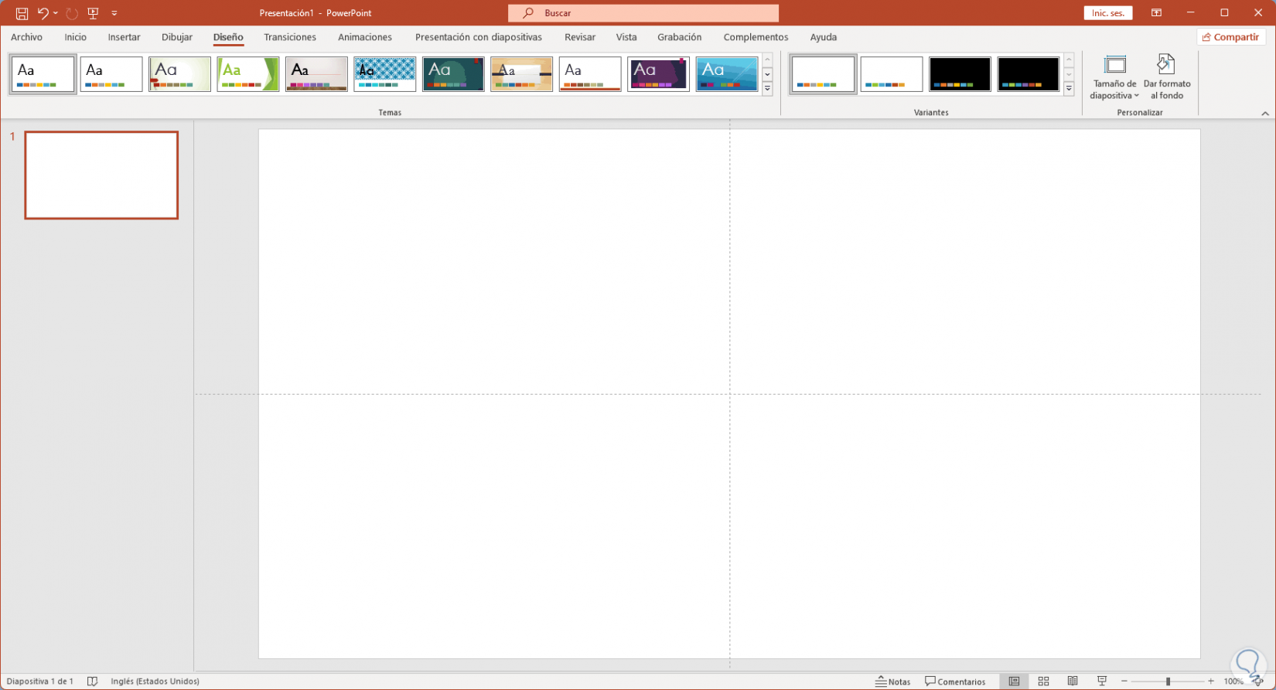This screenshot has width=1276, height=690.
Task: Switch to Slide Sorter view icon
Action: coord(1043,682)
